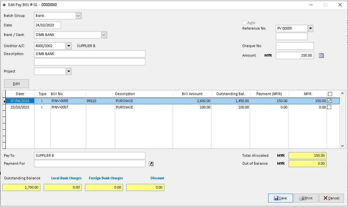Click the window icon in the title bar
This screenshot has width=348, height=207.
(4, 5)
